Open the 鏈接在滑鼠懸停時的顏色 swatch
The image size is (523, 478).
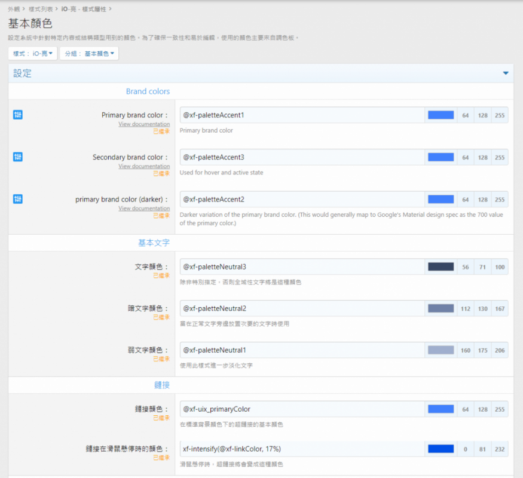point(441,449)
